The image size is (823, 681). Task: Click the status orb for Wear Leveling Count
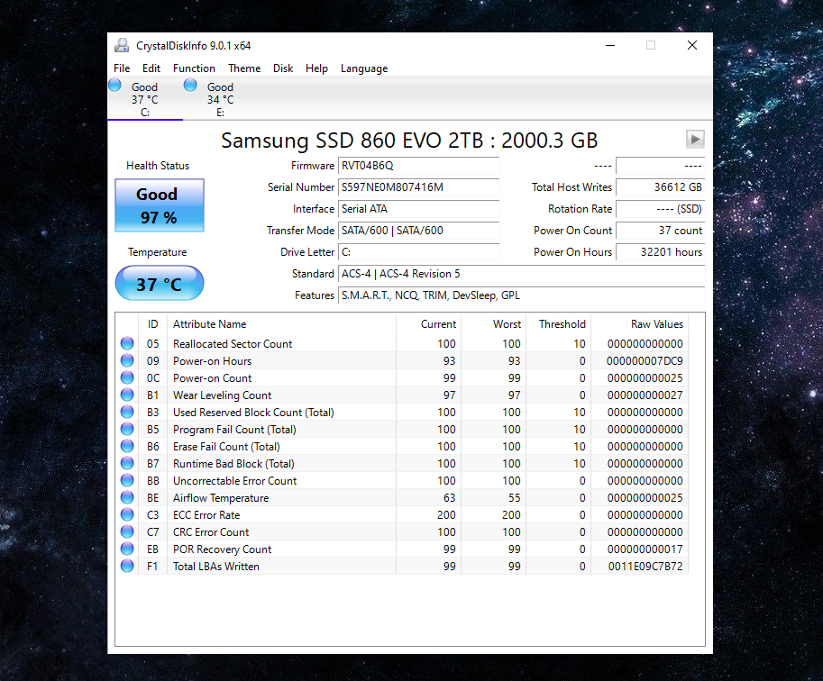point(127,395)
